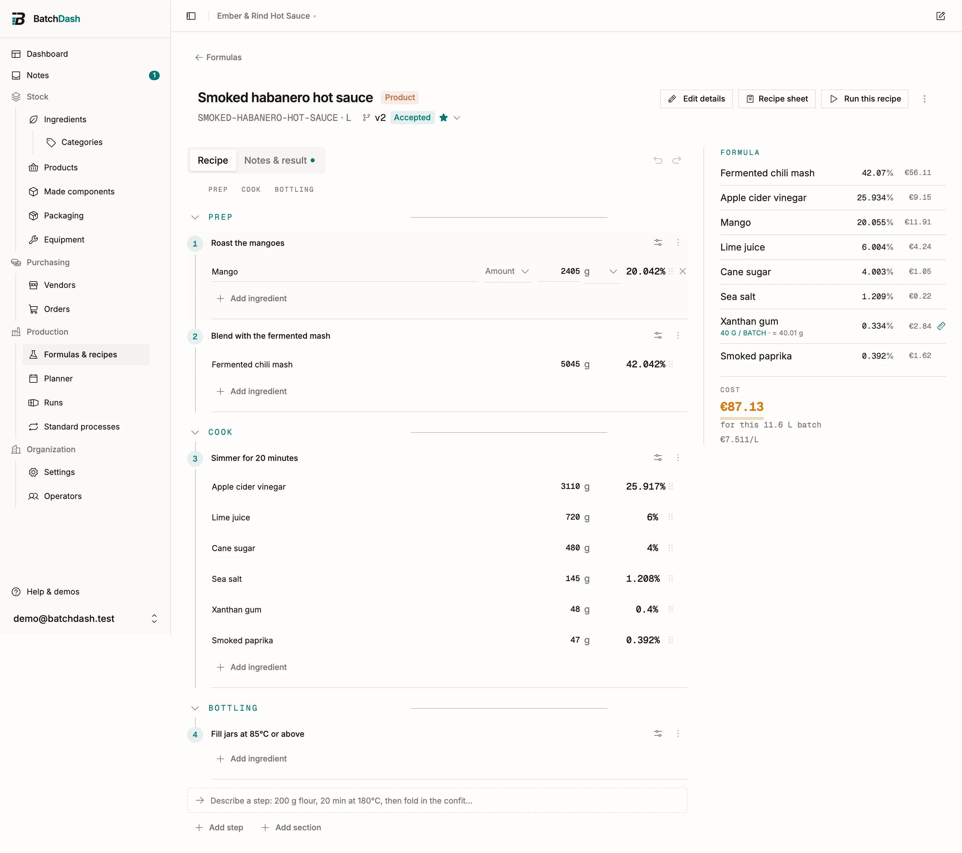This screenshot has height=853, width=962.
Task: Click the BatchDash logo
Action: click(x=46, y=19)
